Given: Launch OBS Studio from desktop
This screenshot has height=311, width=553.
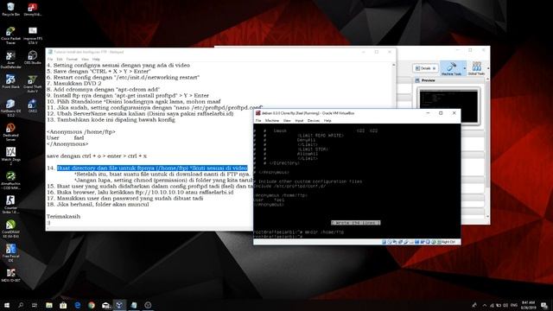Looking at the screenshot, I should (33, 58).
